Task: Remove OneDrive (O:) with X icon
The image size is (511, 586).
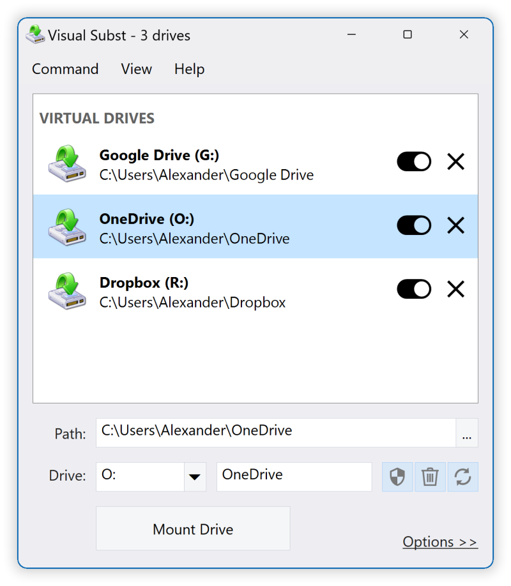Action: [455, 225]
